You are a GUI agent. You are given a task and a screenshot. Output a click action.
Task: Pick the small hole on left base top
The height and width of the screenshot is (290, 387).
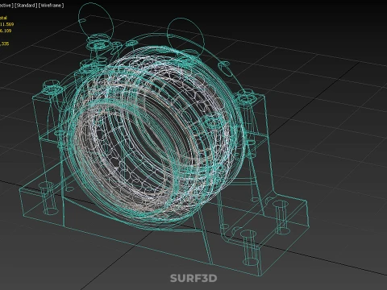(x=69, y=189)
